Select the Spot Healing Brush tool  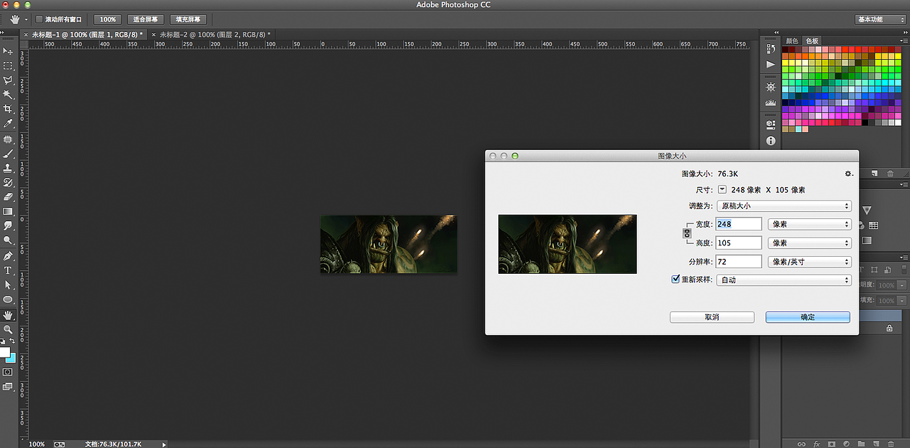8,139
